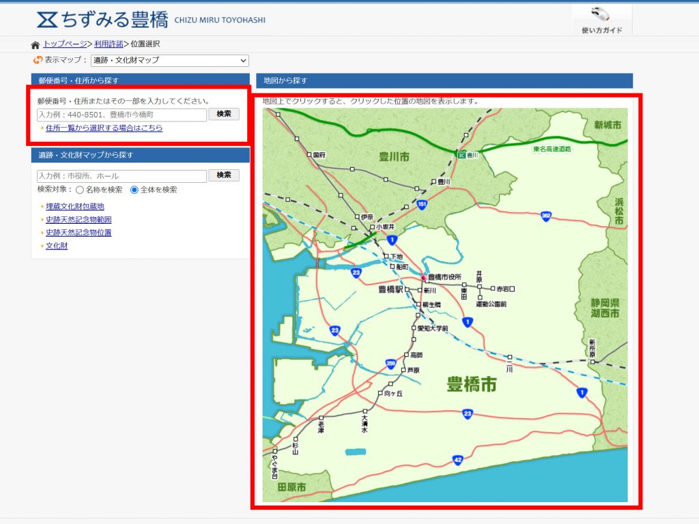This screenshot has height=524, width=699.
Task: Click 二川 station on the map
Action: coord(509,358)
